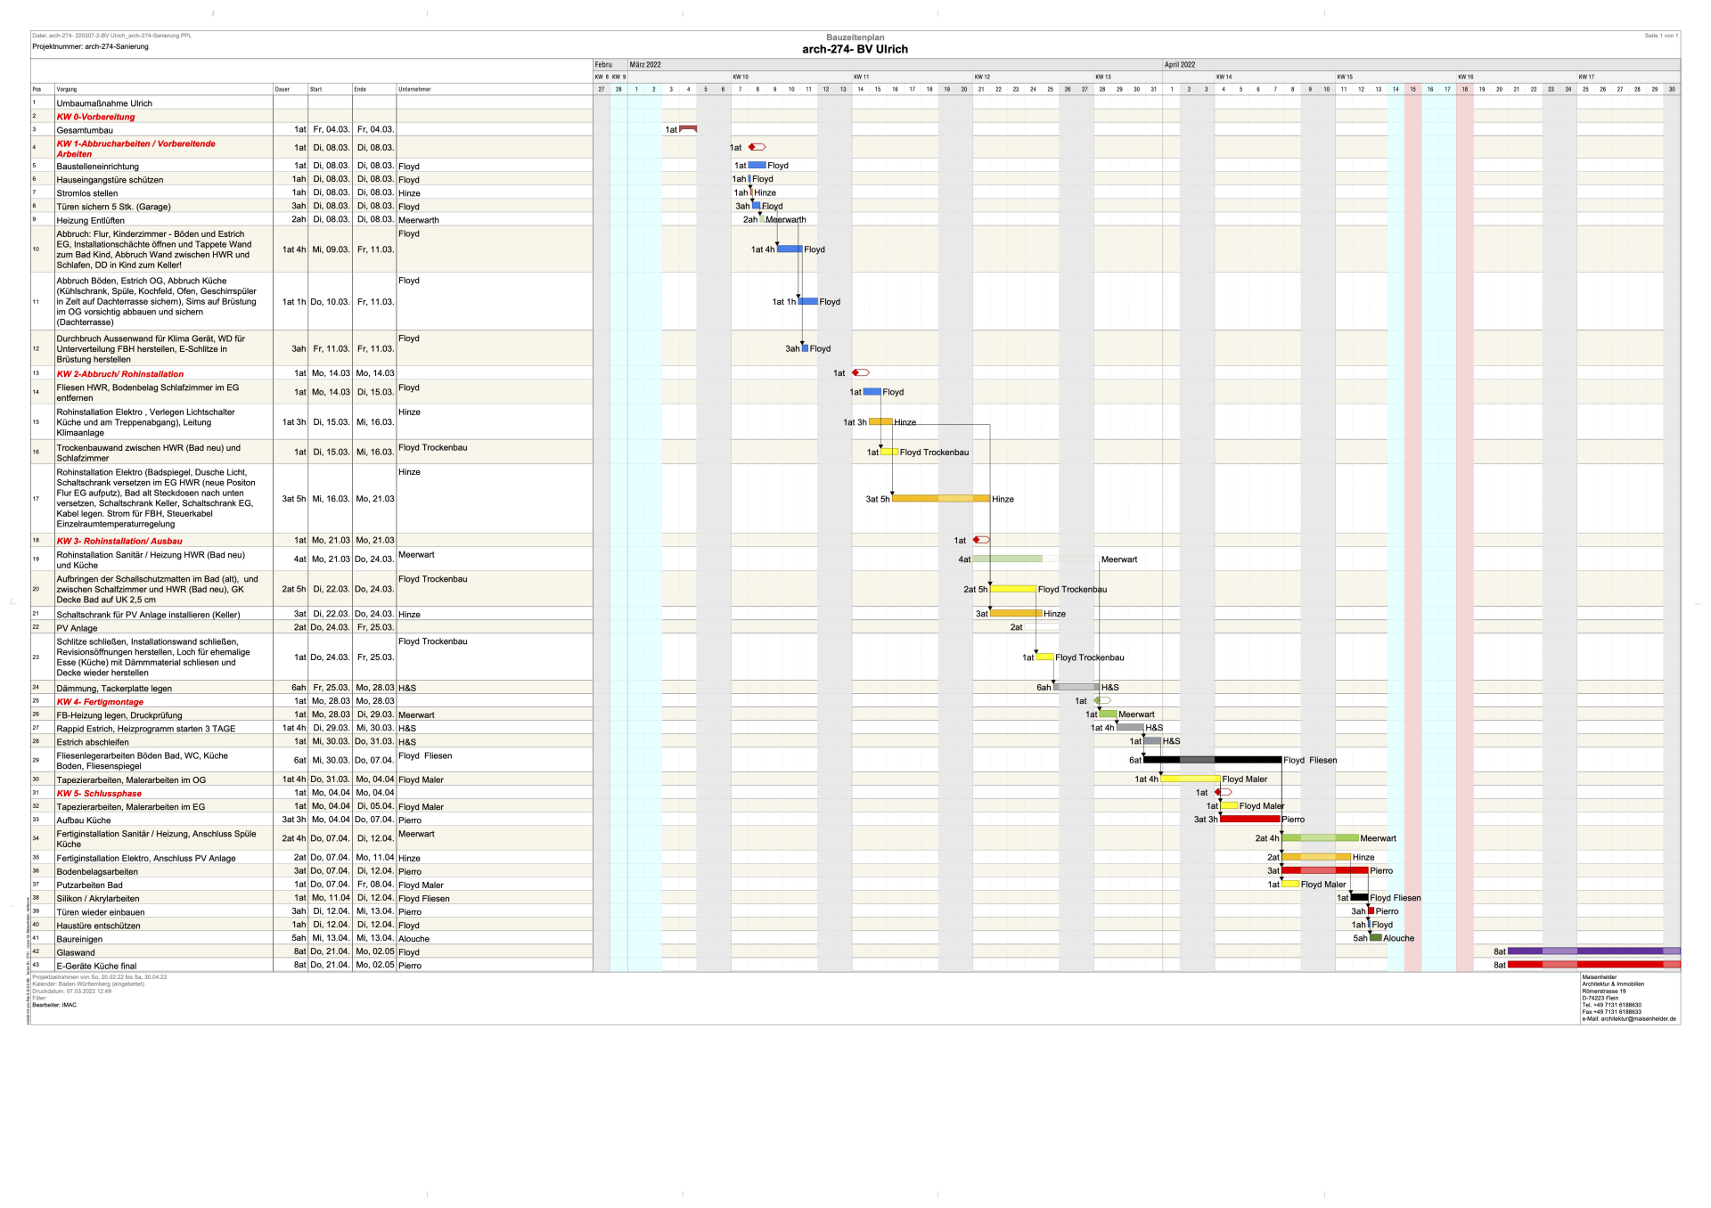Select the März 2022 month header
This screenshot has width=1711, height=1208.
click(645, 65)
